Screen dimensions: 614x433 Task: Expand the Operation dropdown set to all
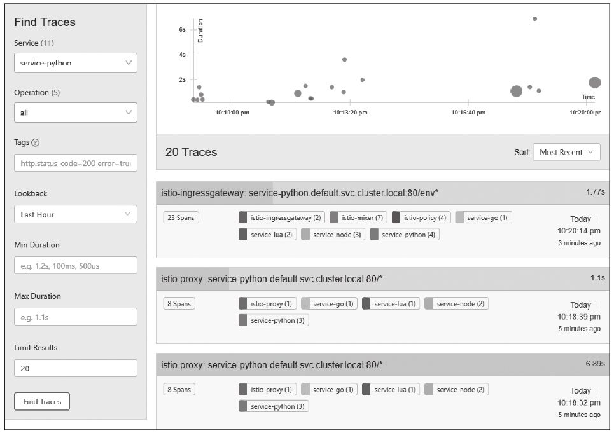[x=75, y=113]
